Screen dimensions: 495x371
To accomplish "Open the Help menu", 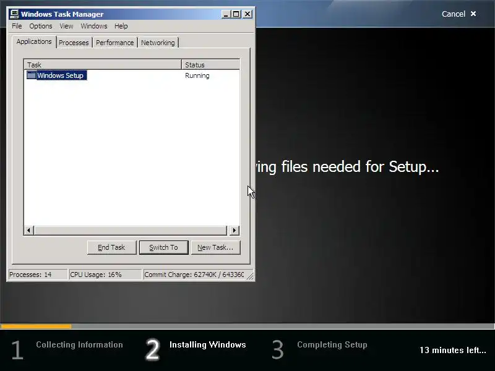I will [x=121, y=26].
